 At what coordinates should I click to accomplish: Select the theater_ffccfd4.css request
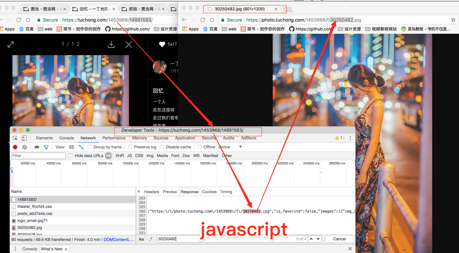click(x=73, y=206)
